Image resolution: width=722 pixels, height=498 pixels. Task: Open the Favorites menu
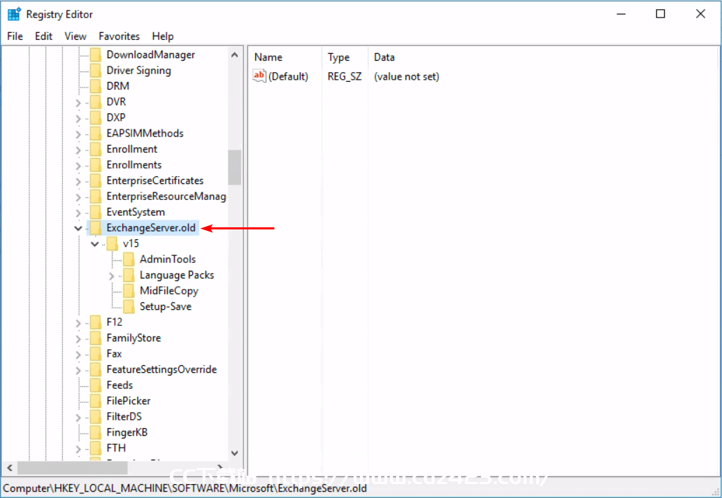pos(120,36)
